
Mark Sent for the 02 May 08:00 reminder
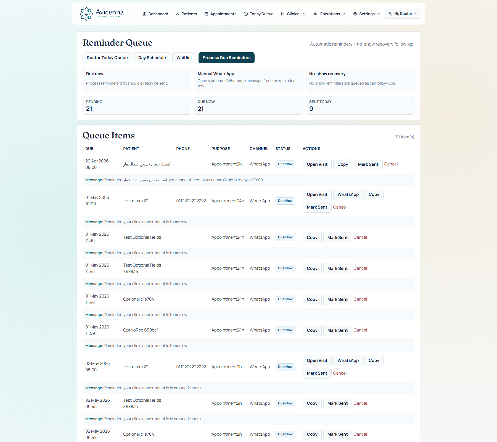click(x=317, y=373)
